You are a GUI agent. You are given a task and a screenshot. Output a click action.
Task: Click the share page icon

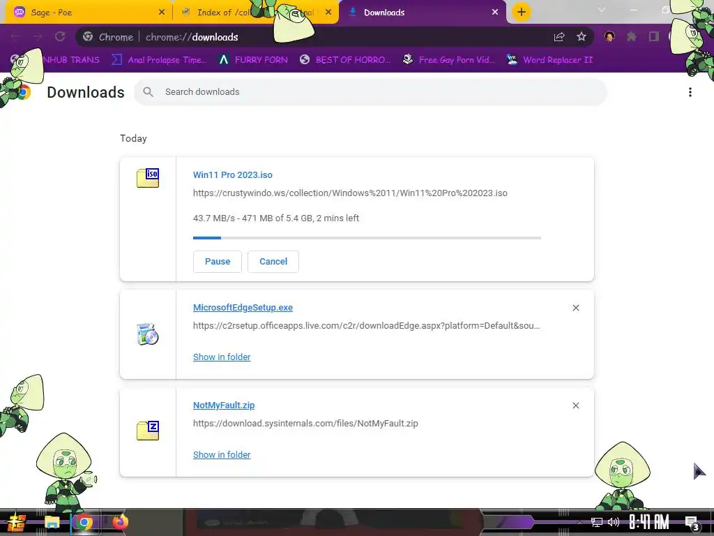tap(559, 37)
